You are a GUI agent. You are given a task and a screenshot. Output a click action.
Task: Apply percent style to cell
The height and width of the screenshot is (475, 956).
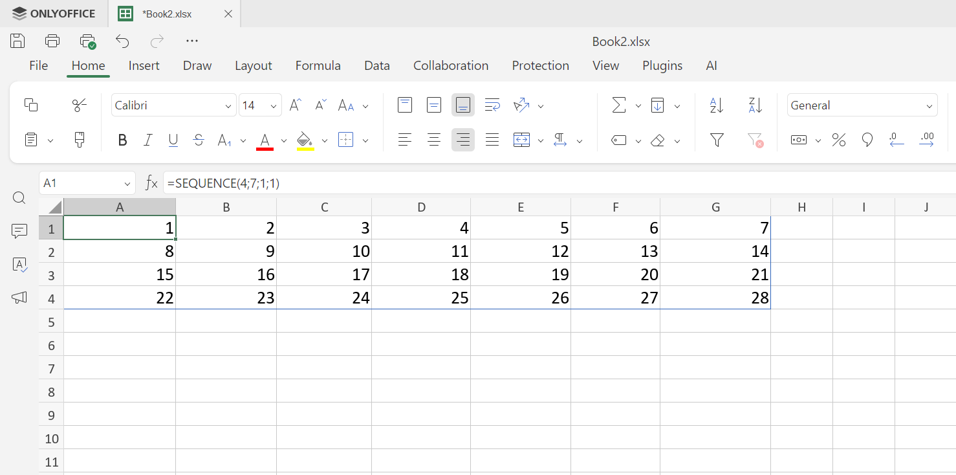coord(839,140)
